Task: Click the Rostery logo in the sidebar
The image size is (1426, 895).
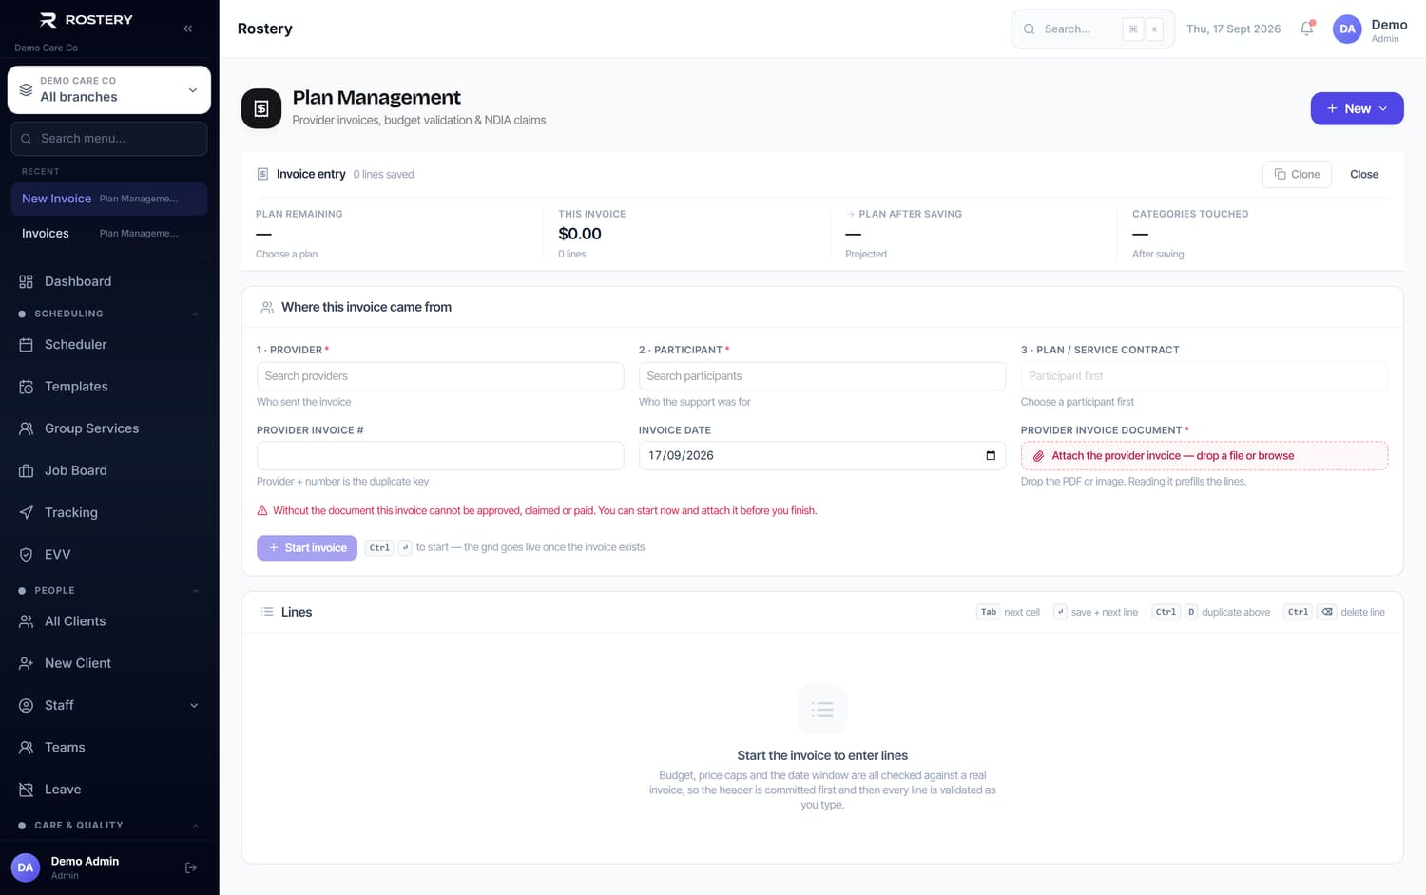Action: pos(86,20)
